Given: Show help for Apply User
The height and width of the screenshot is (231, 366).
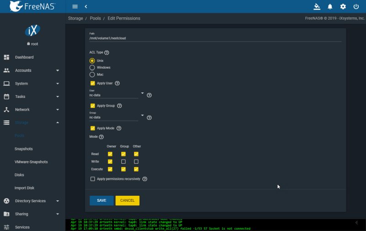Looking at the screenshot, I should pyautogui.click(x=117, y=83).
